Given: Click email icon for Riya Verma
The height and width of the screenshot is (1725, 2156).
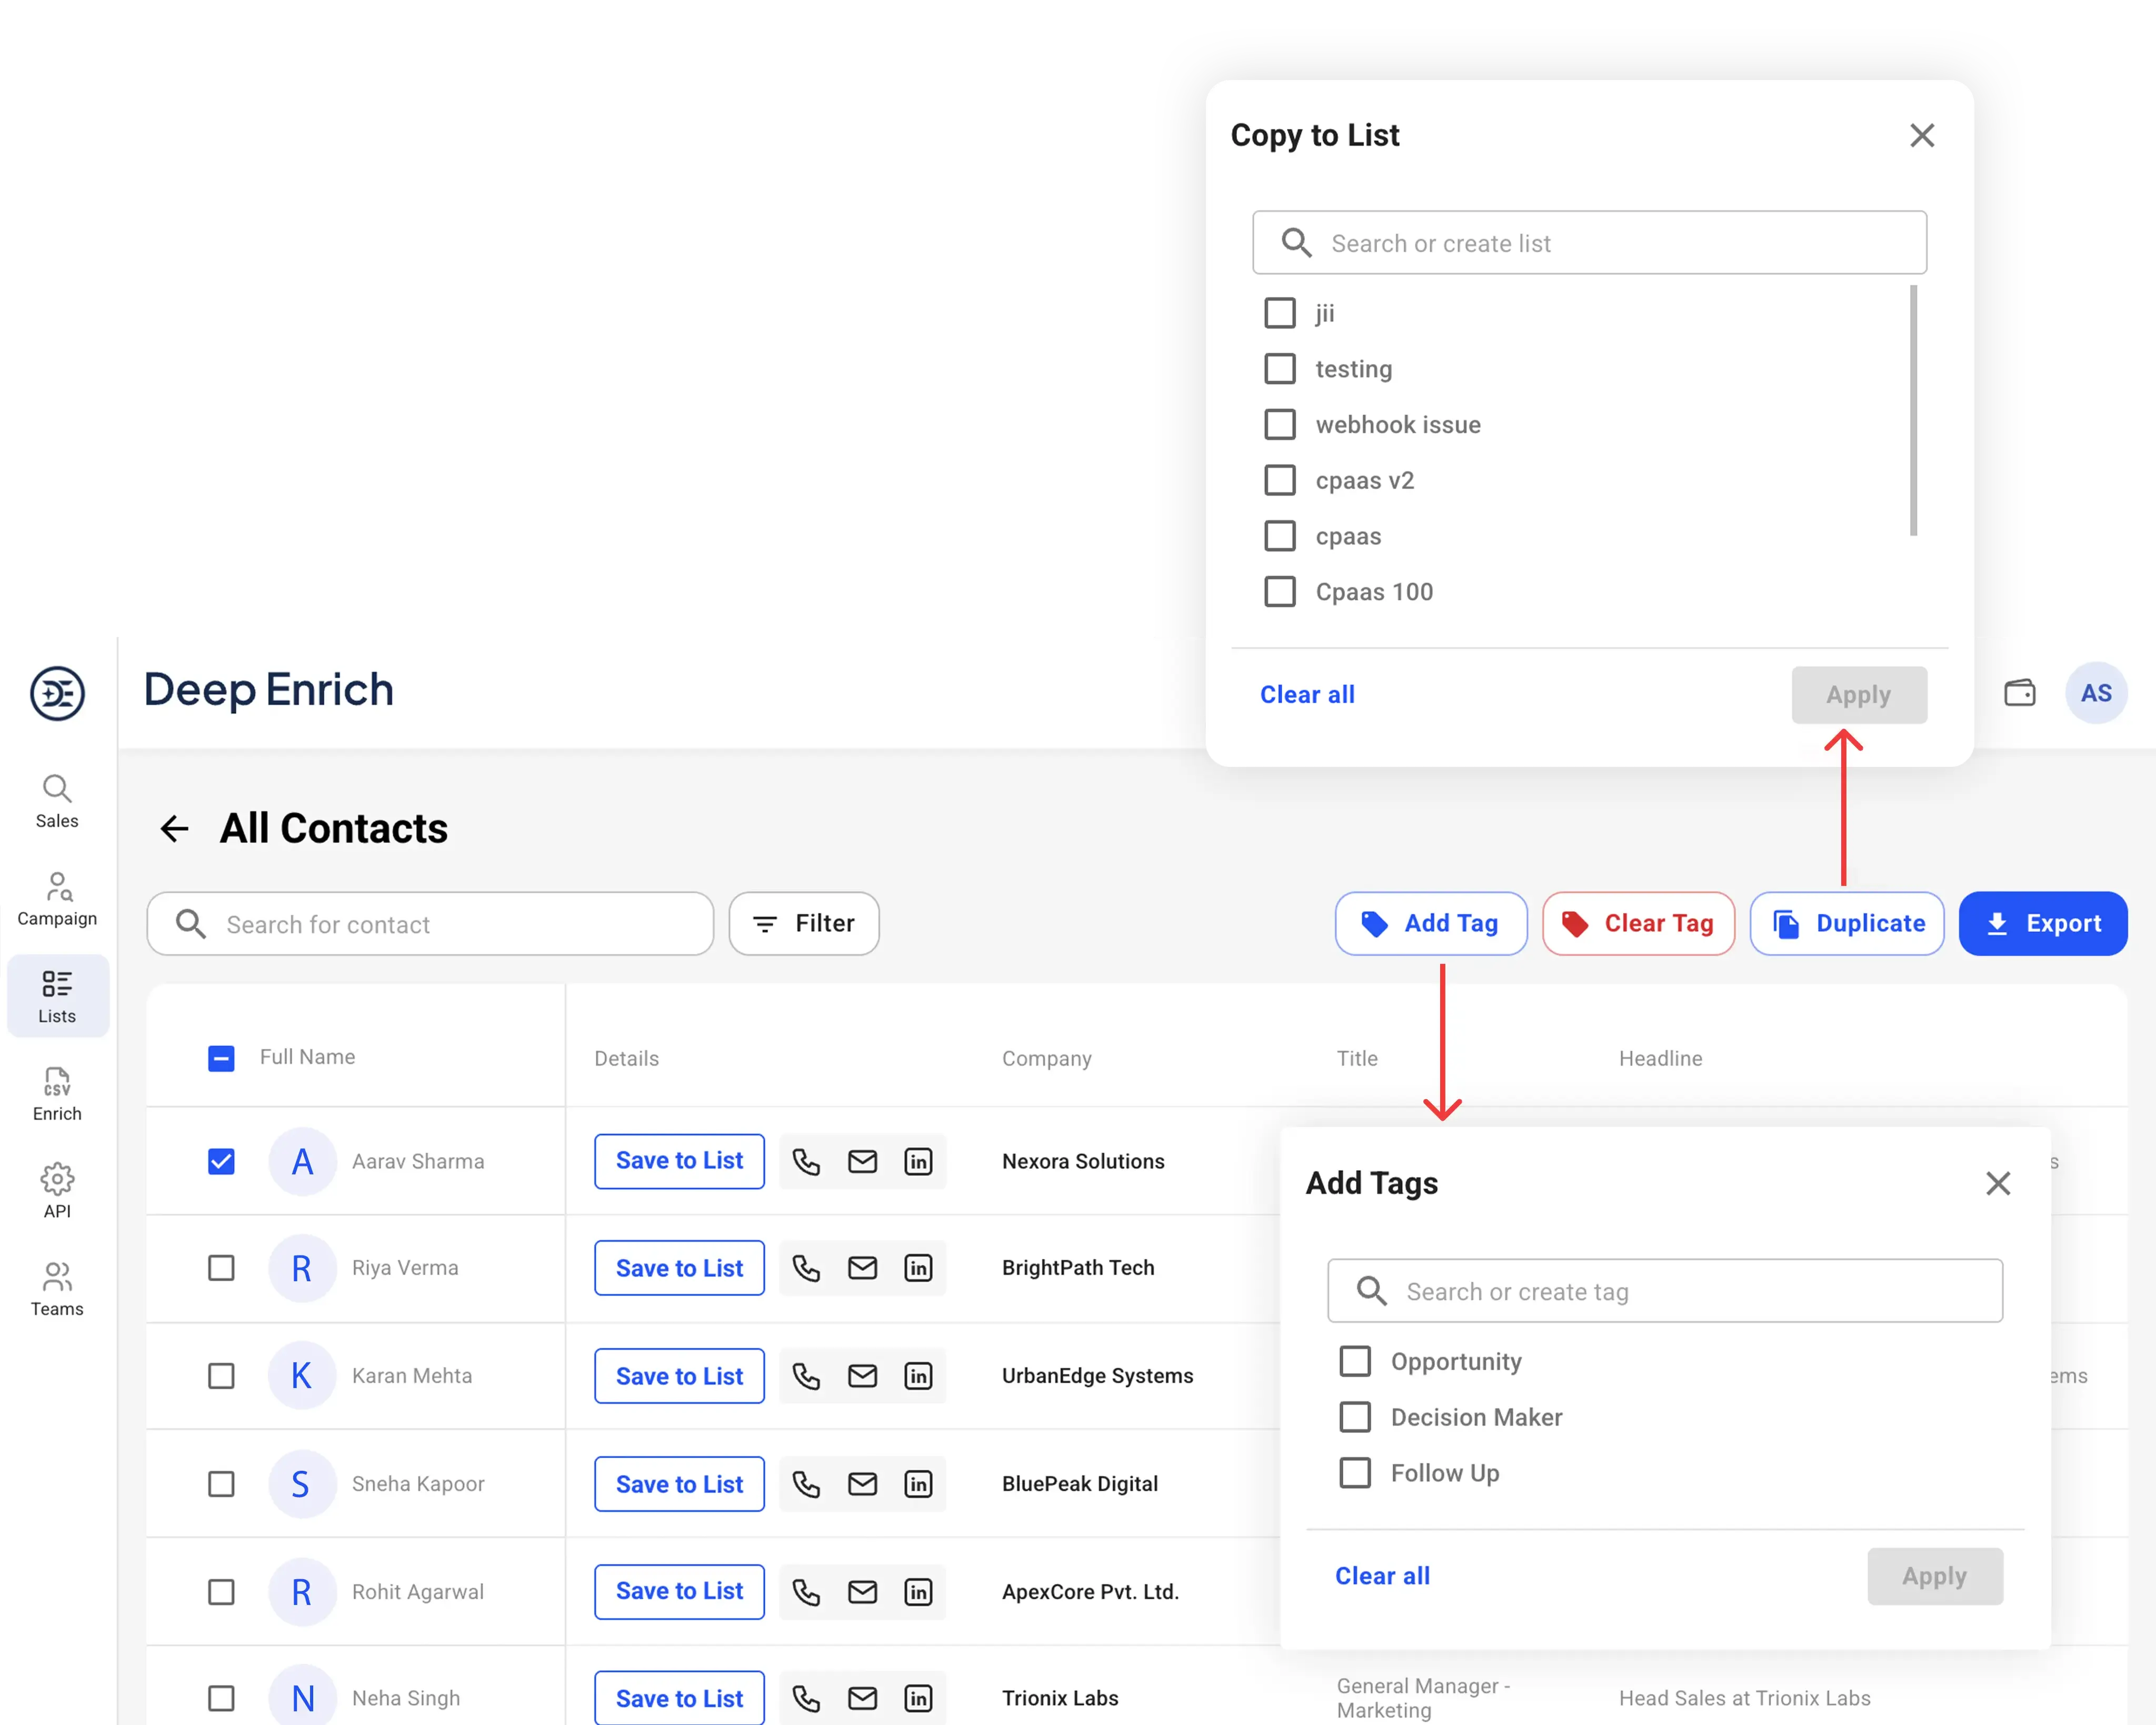Looking at the screenshot, I should tap(862, 1268).
